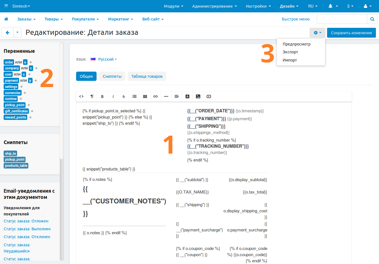
Task: Click into the top search field
Action: pos(342,19)
